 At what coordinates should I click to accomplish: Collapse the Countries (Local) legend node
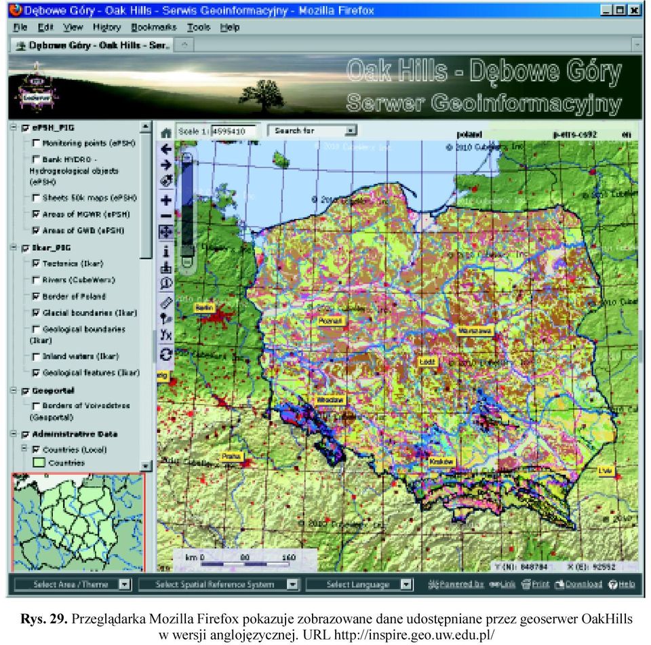click(24, 448)
